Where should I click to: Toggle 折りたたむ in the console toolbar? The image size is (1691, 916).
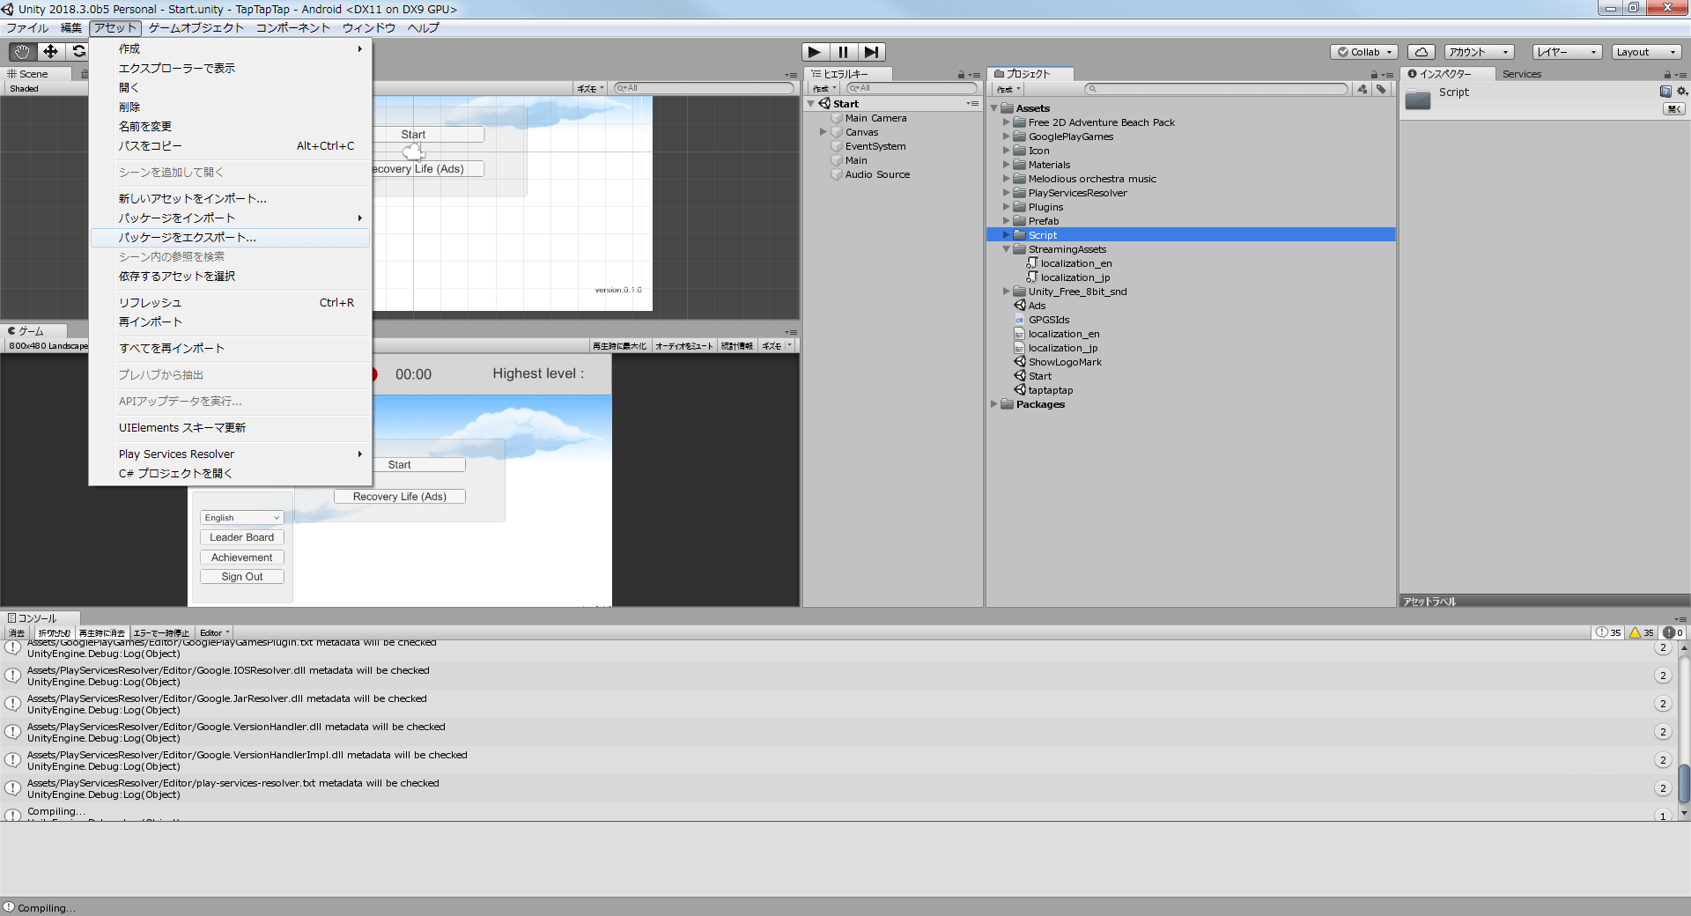pos(54,632)
